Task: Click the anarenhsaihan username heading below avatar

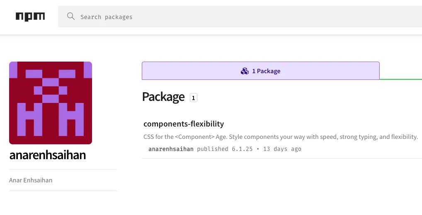Action: coord(48,155)
